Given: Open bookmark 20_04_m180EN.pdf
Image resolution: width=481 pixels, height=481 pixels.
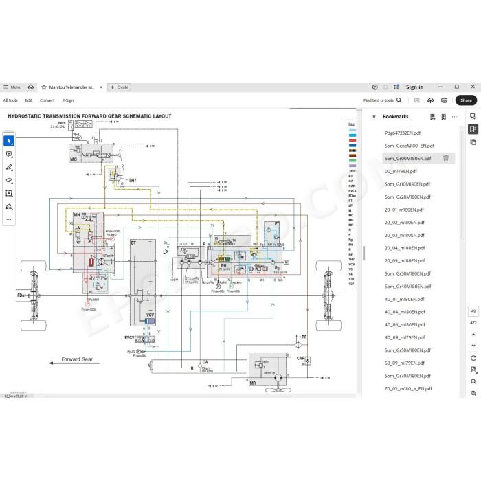Looking at the screenshot, I should [x=405, y=248].
